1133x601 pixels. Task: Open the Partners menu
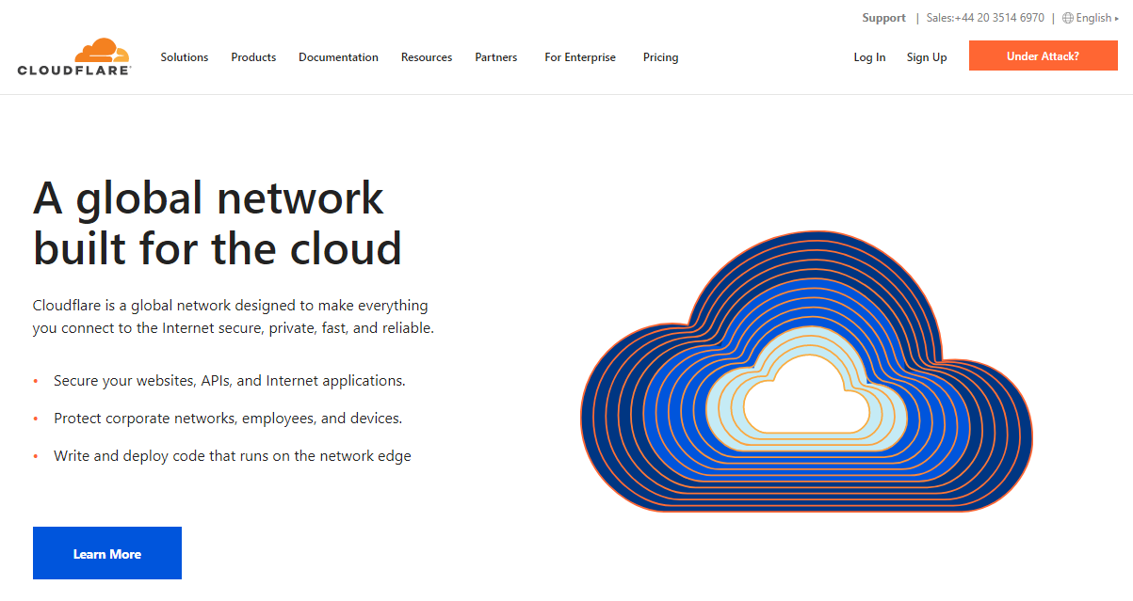(x=496, y=57)
